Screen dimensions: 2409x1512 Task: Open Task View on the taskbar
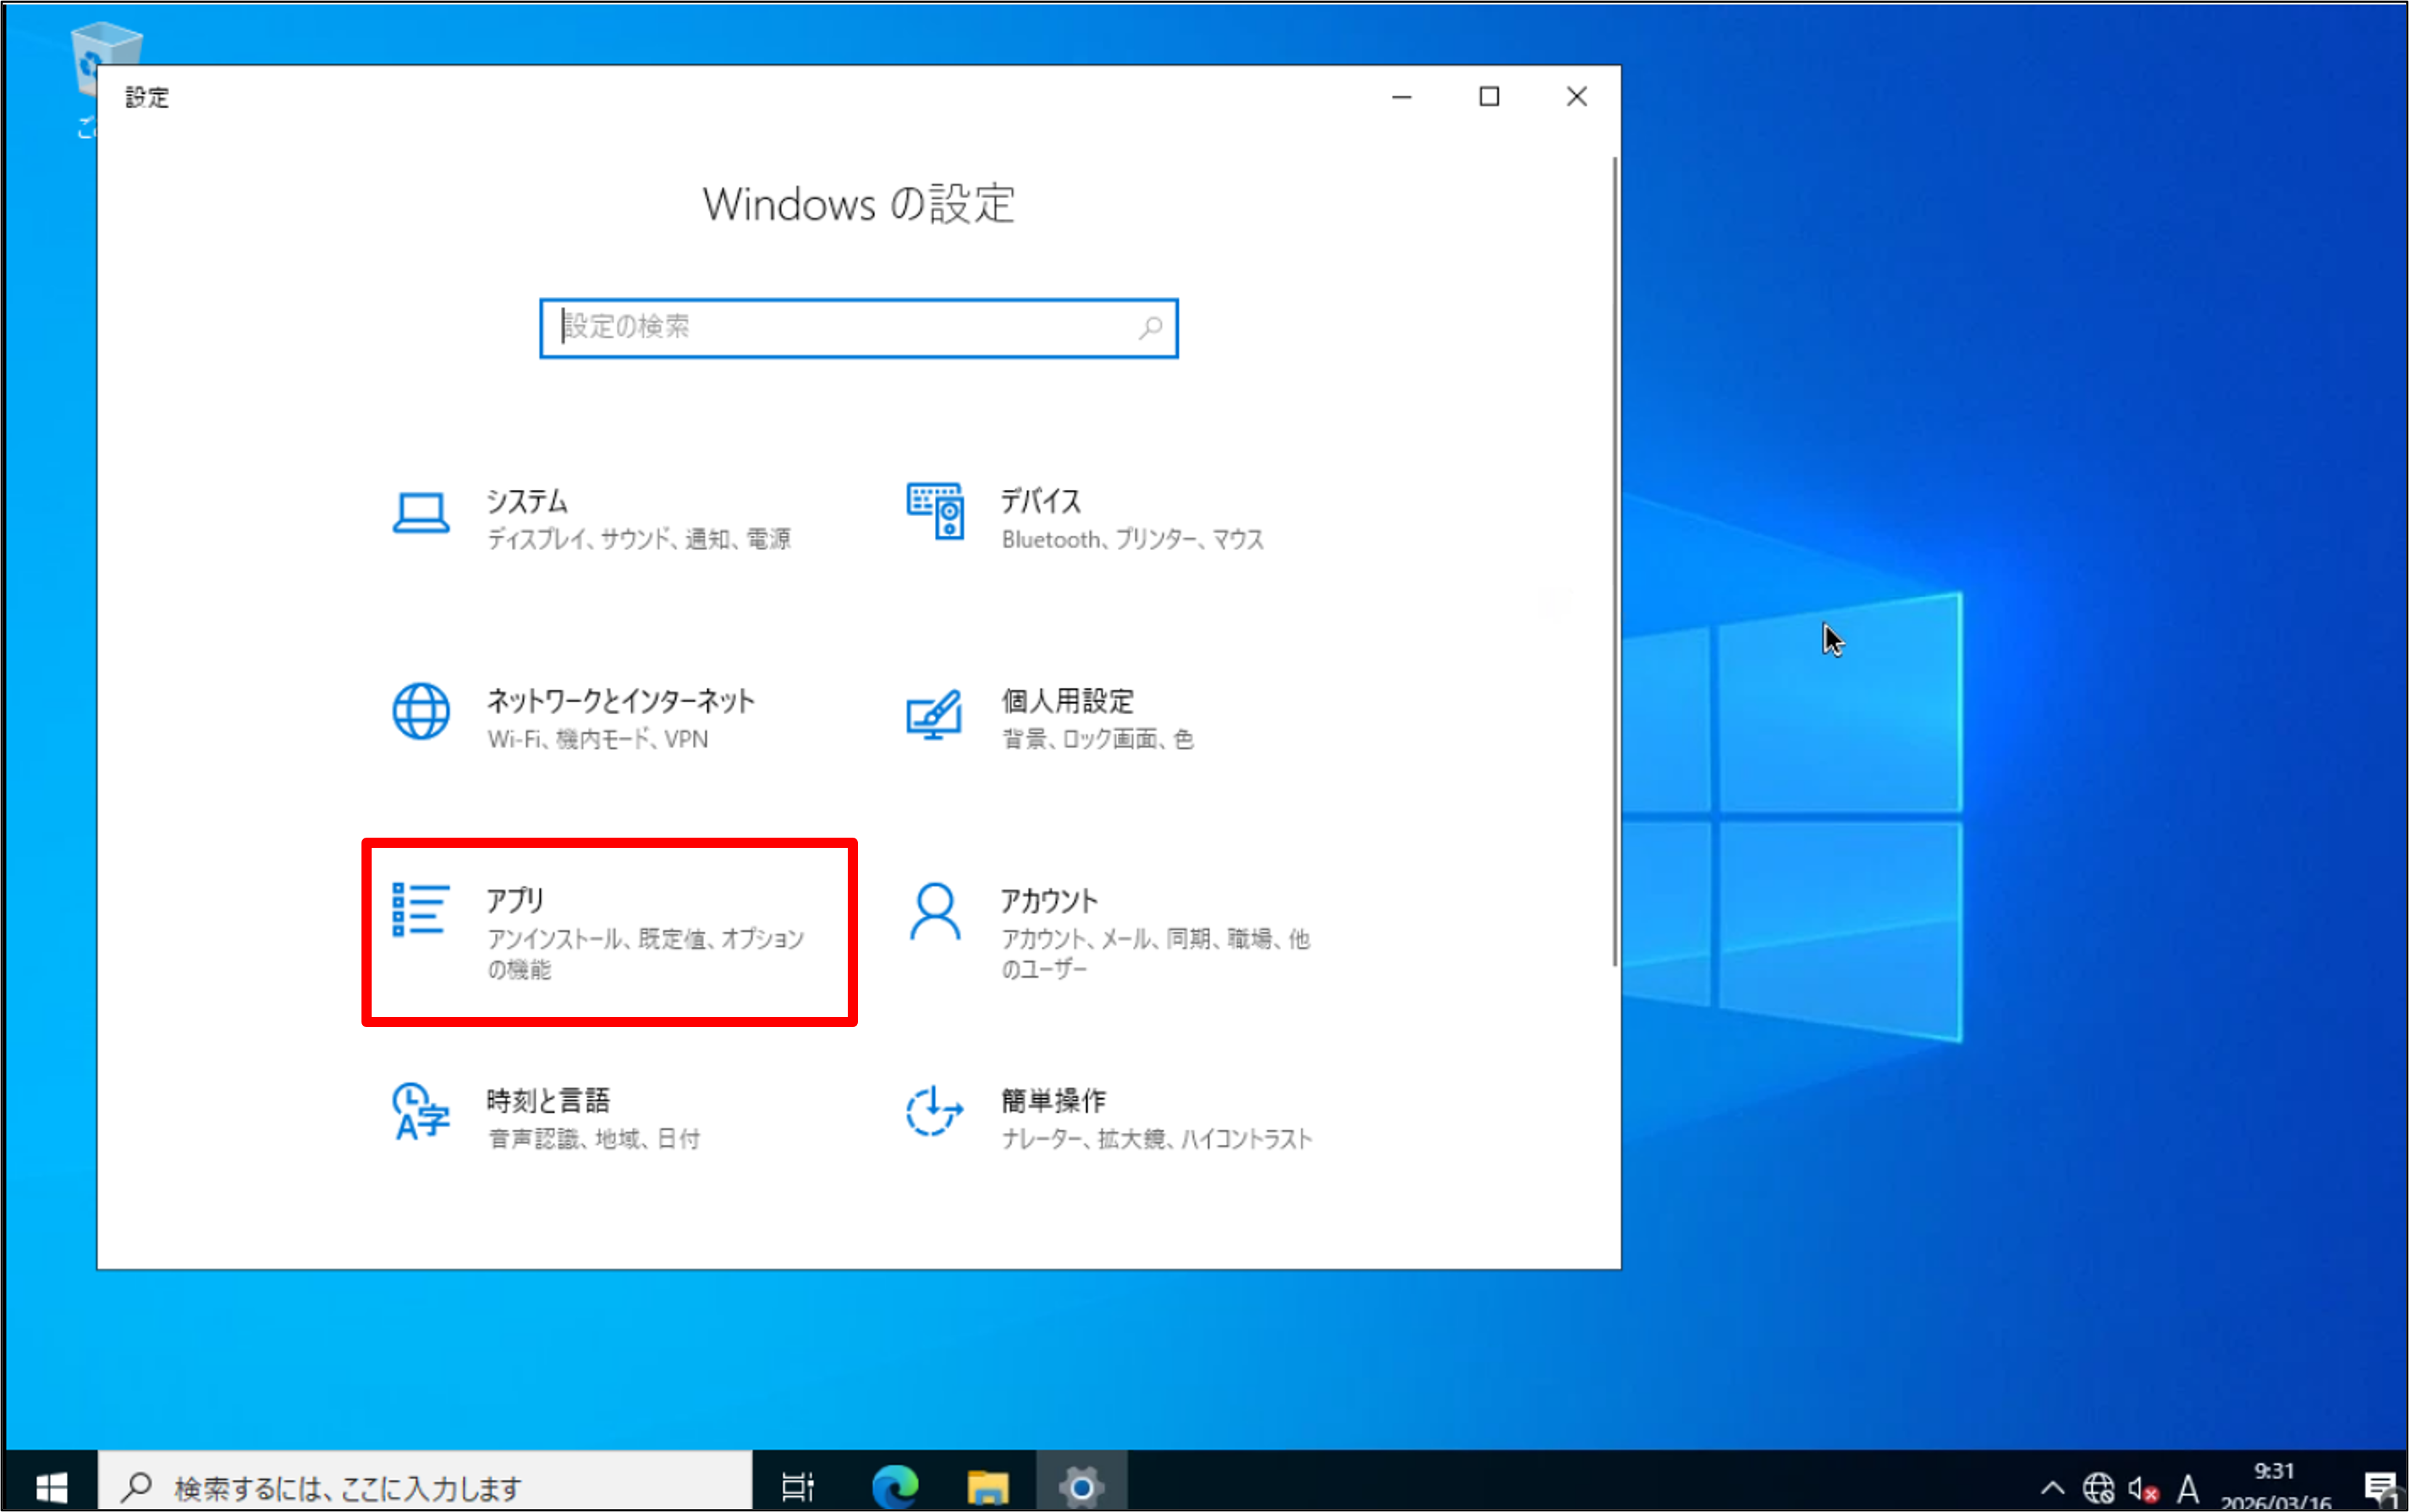click(x=798, y=1487)
